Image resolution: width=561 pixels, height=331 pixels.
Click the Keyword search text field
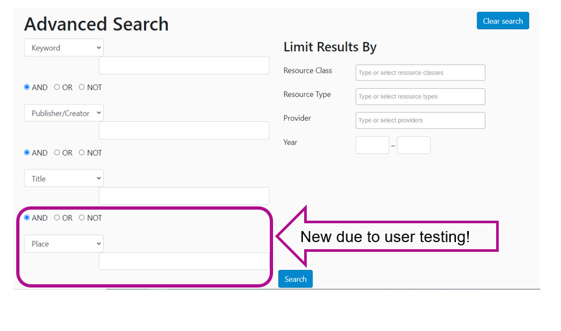(x=184, y=66)
